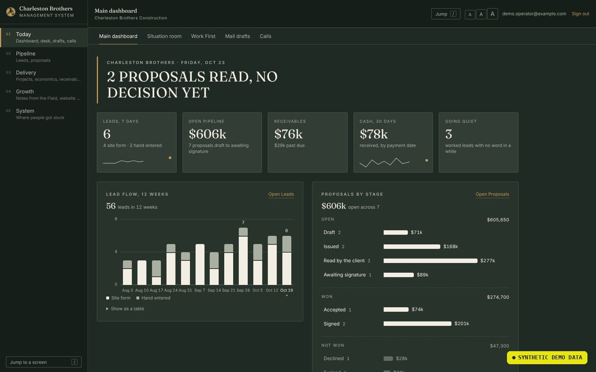Switch to the Calls tab
596x372 pixels.
point(265,36)
